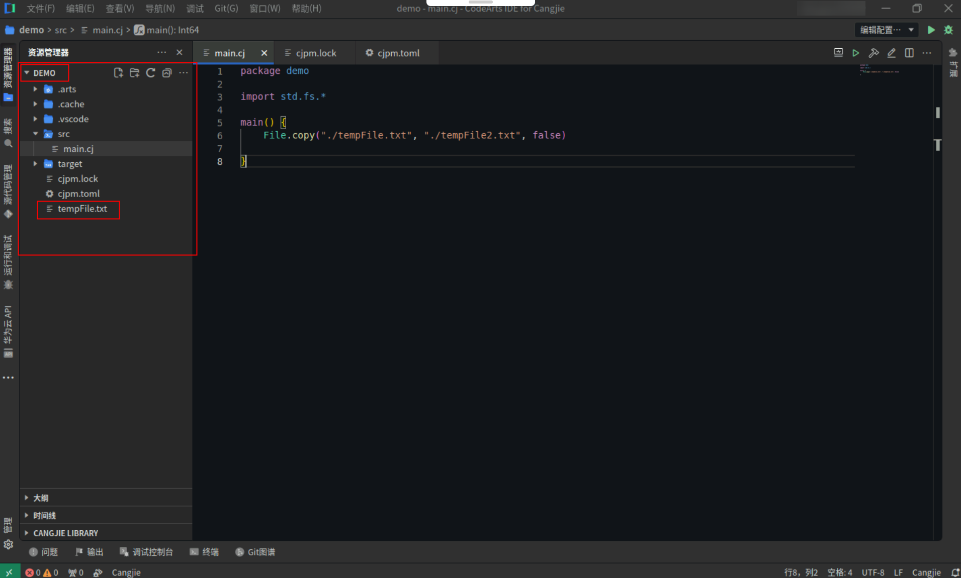Split the editor with the layout icon

click(x=909, y=53)
